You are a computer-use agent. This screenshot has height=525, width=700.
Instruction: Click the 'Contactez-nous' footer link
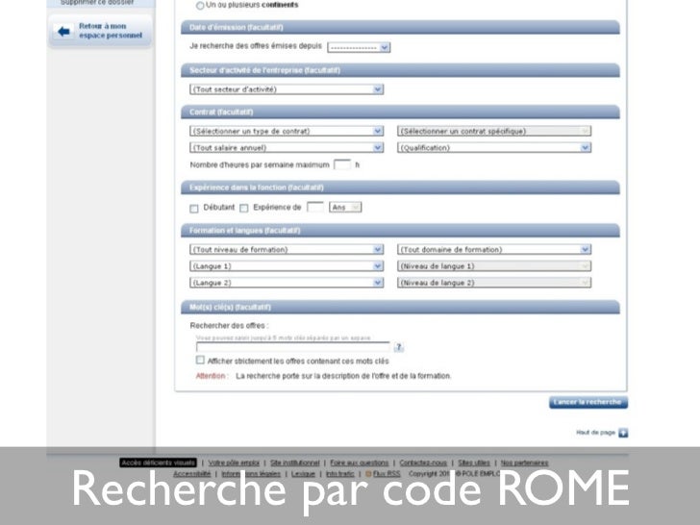(423, 462)
